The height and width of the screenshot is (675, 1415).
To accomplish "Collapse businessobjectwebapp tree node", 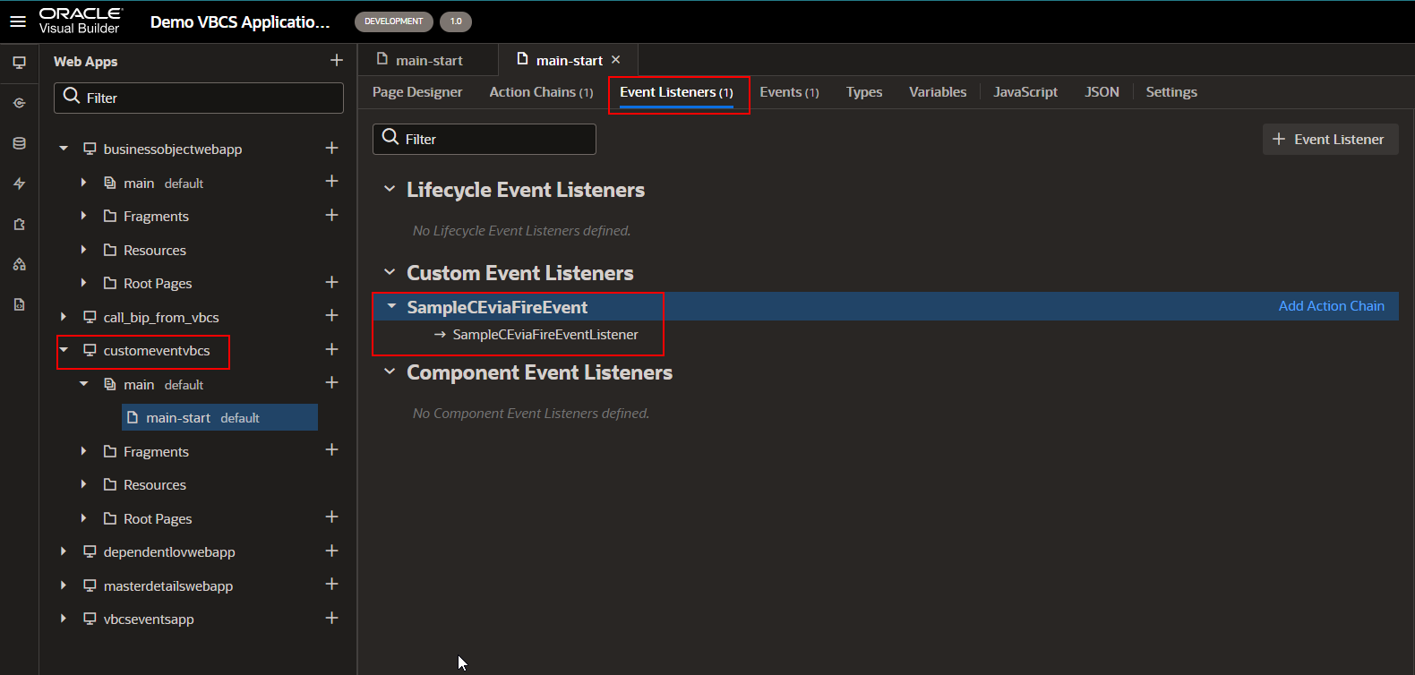I will [x=64, y=149].
